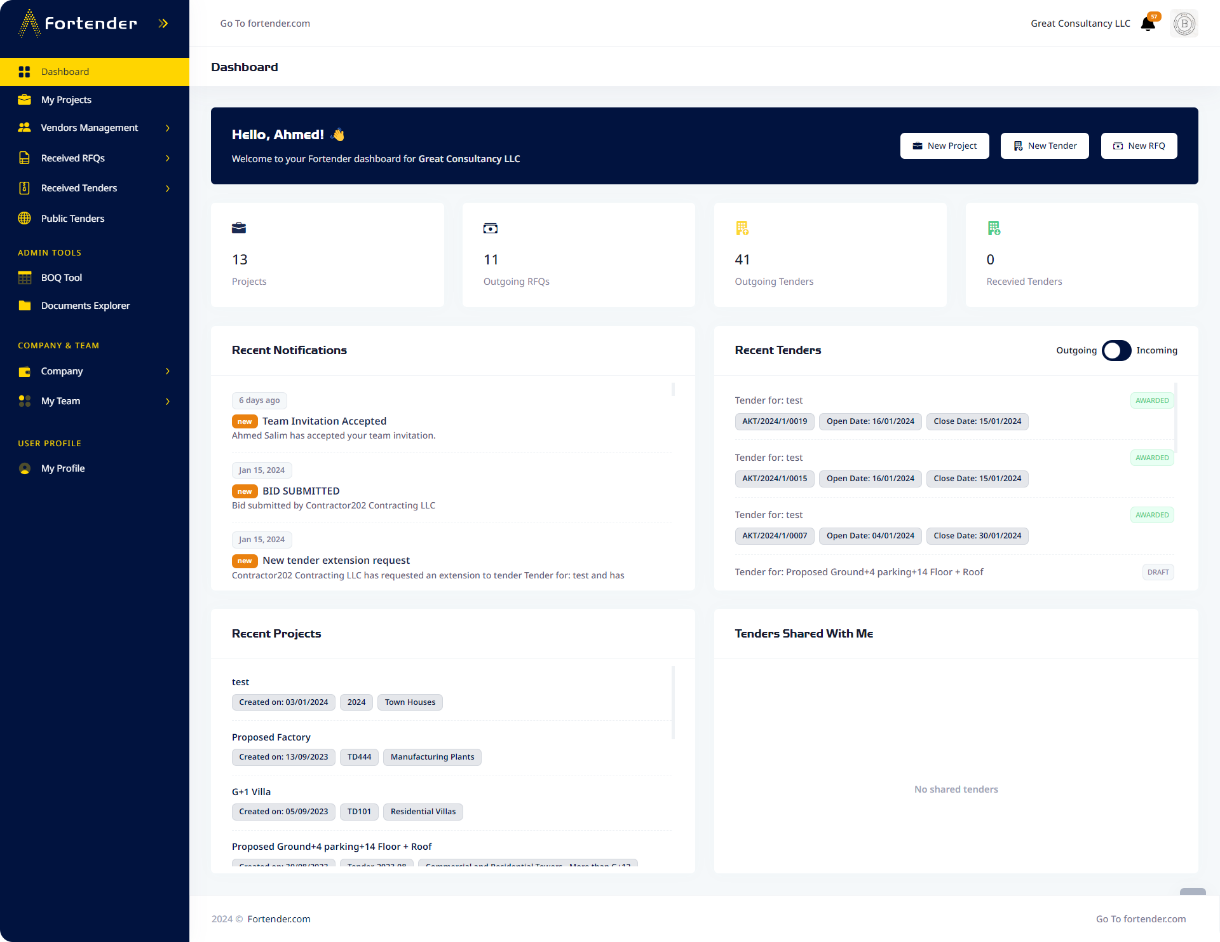Click the New Project button
The width and height of the screenshot is (1220, 942).
point(944,146)
